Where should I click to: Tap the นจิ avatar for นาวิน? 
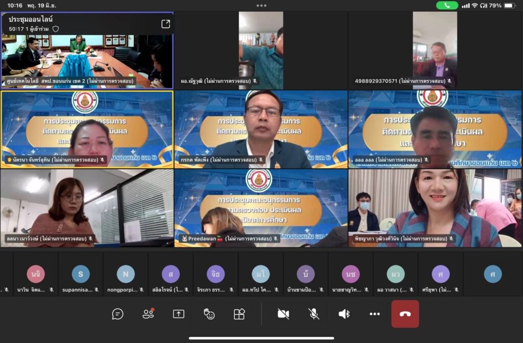(36, 274)
